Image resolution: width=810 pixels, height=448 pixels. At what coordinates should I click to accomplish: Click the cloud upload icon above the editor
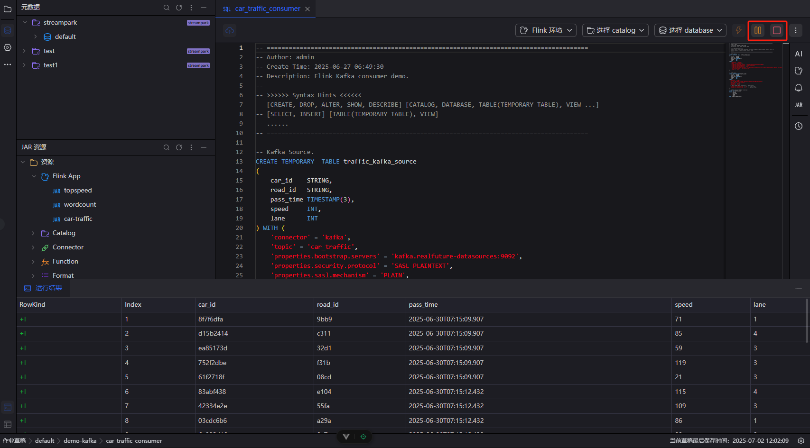[x=230, y=30]
